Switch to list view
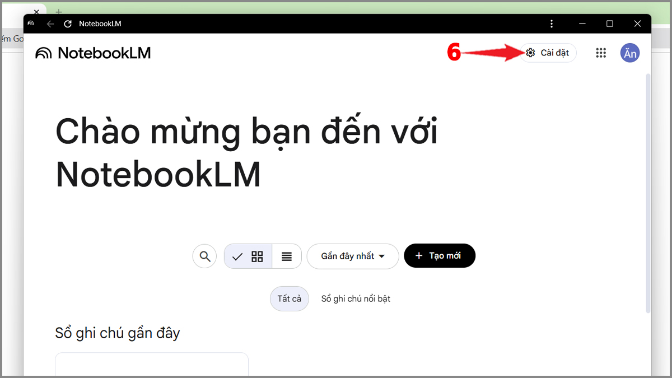Screen dimensions: 672x378 click(287, 256)
